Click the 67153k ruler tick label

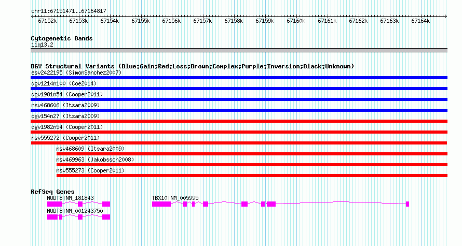[x=79, y=21]
